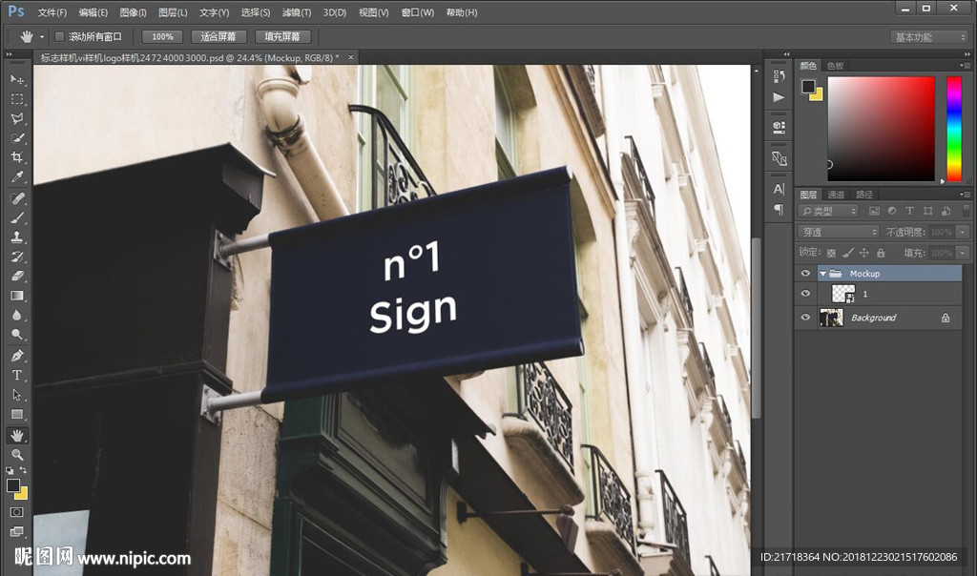This screenshot has width=977, height=576.
Task: Toggle lock all padlock icon
Action: click(x=881, y=253)
